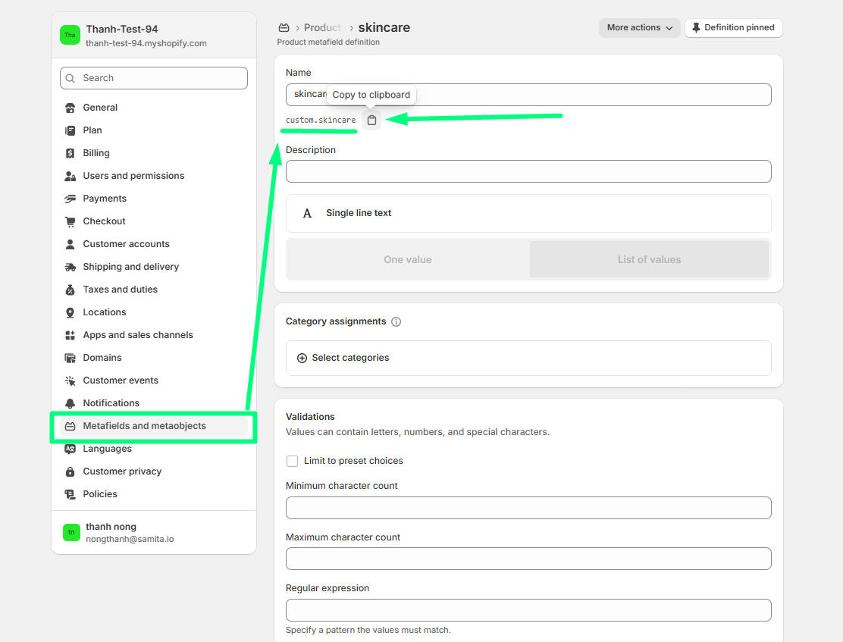This screenshot has width=843, height=642.
Task: Click the Billing dollar icon
Action: click(x=71, y=153)
